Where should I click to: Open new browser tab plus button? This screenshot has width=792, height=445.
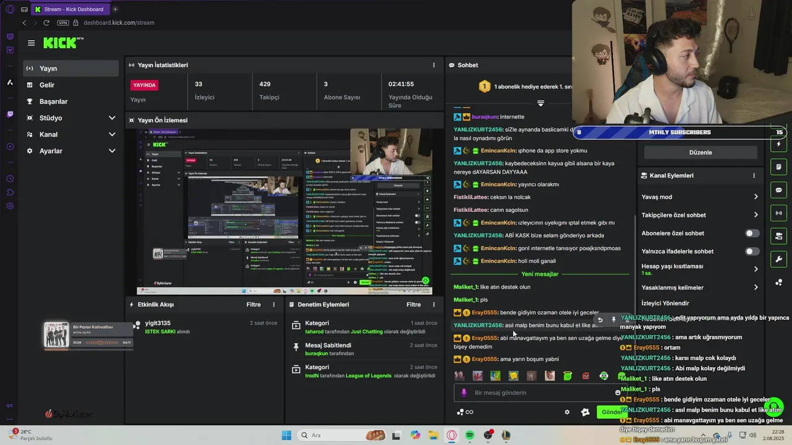point(115,9)
